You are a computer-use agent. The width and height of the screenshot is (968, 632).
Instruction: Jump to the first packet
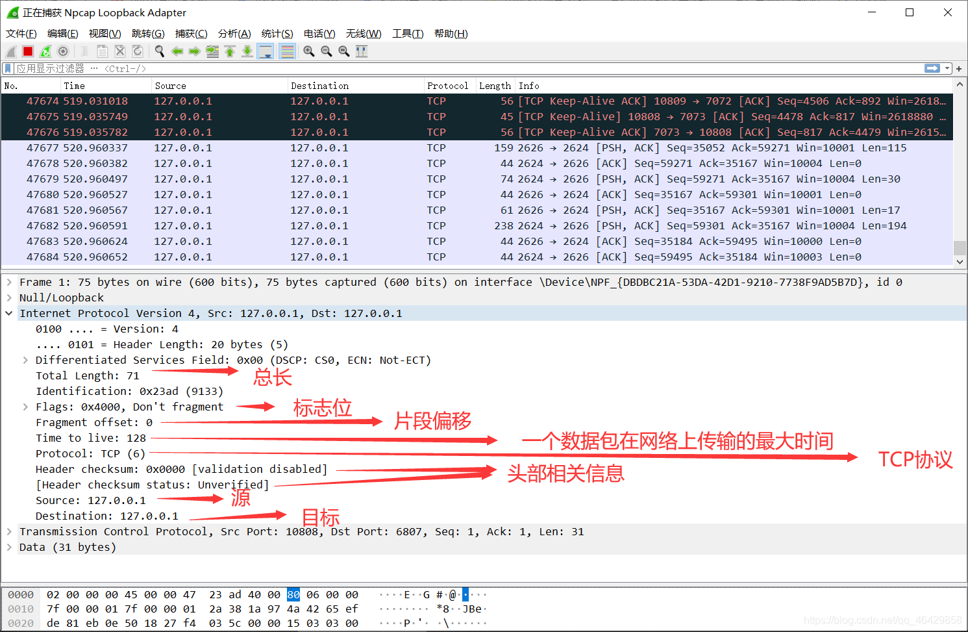(230, 51)
